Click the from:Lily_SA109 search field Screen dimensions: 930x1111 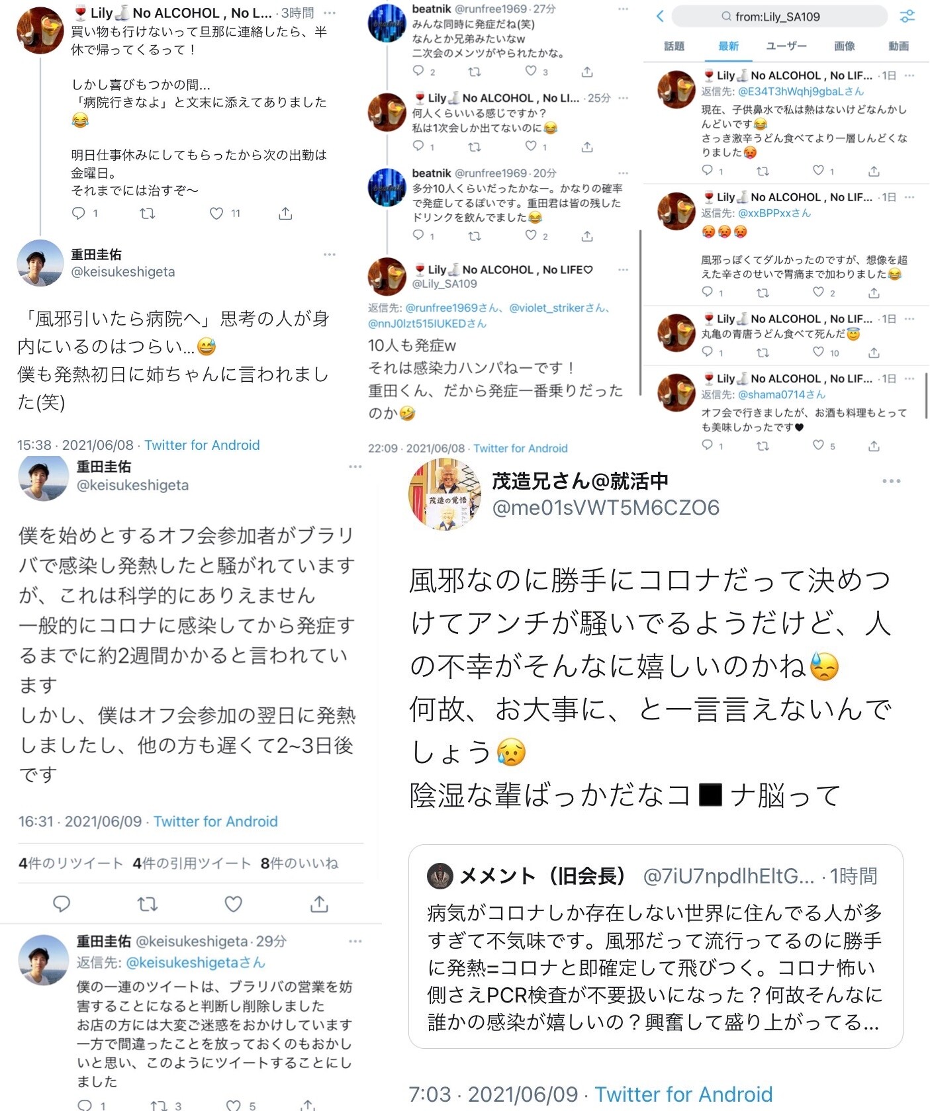tap(779, 17)
